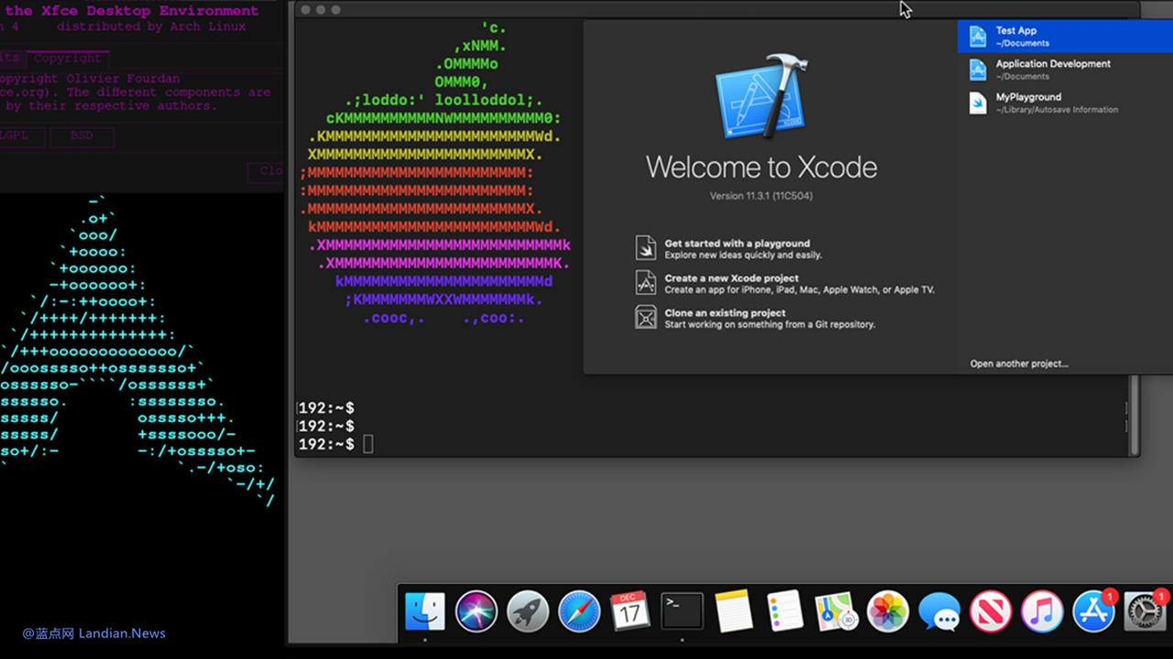Choose Clone an existing project
The image size is (1173, 659).
[x=725, y=313]
